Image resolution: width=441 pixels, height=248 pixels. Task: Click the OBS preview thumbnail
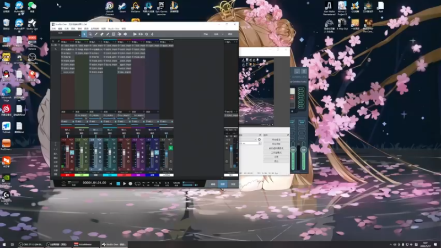pyautogui.click(x=256, y=91)
